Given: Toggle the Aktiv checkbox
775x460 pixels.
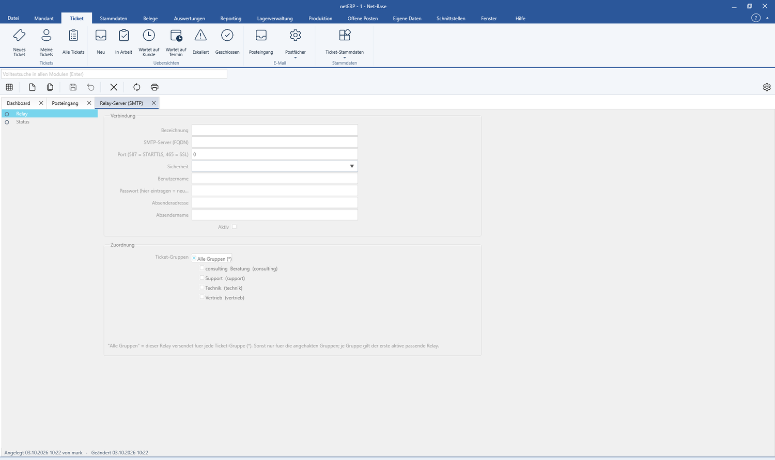Looking at the screenshot, I should point(234,227).
